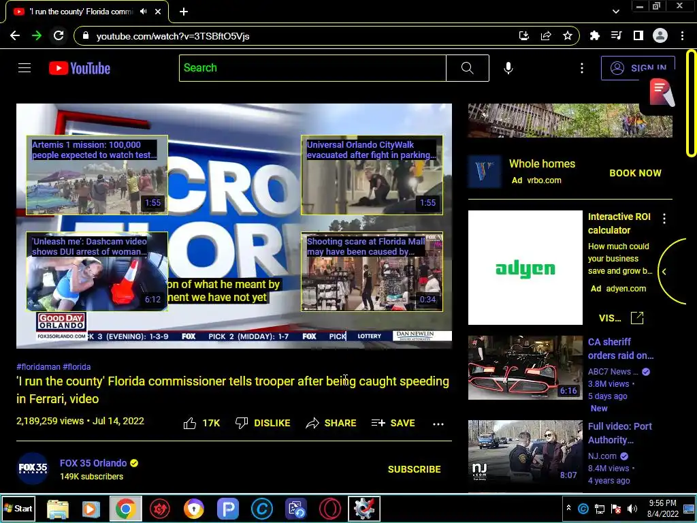Image resolution: width=697 pixels, height=523 pixels.
Task: Open the red extension overlay icon
Action: (x=662, y=92)
